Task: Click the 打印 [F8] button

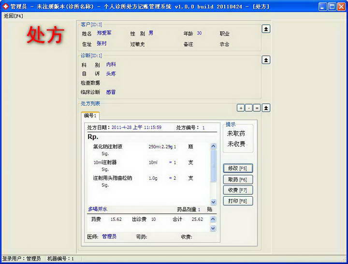Action: [238, 201]
